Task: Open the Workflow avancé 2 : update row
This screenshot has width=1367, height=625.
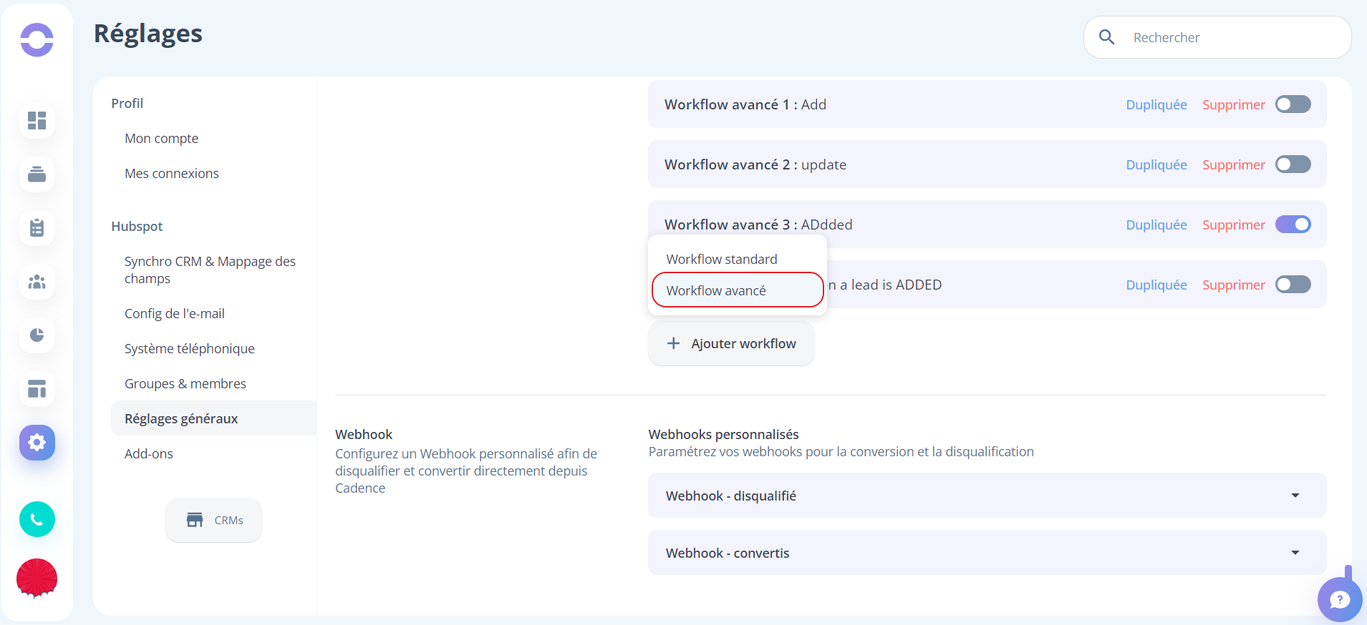Action: point(987,164)
